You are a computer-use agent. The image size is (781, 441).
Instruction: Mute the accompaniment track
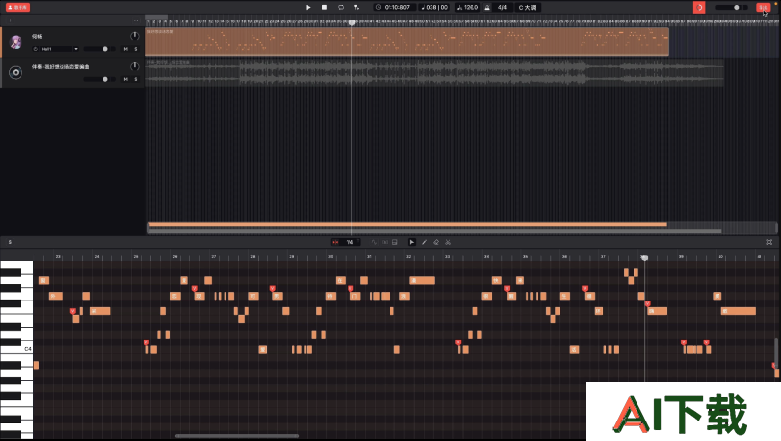(x=126, y=79)
